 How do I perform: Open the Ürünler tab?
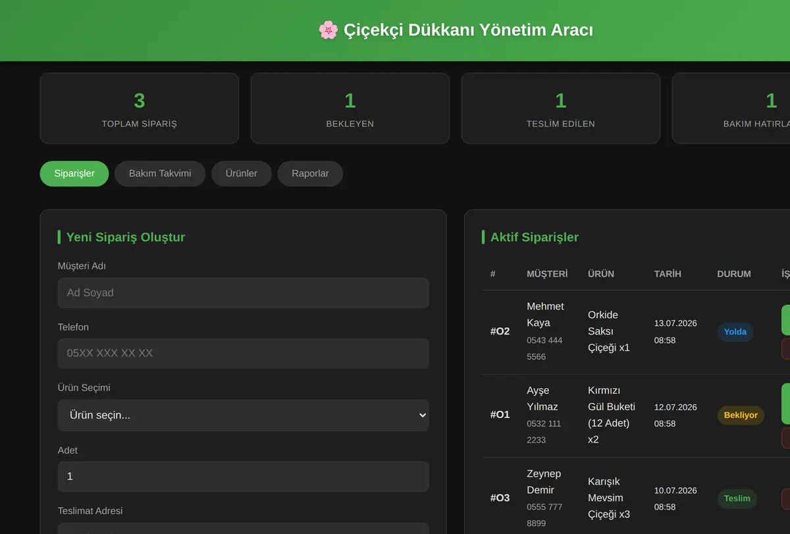pyautogui.click(x=242, y=174)
